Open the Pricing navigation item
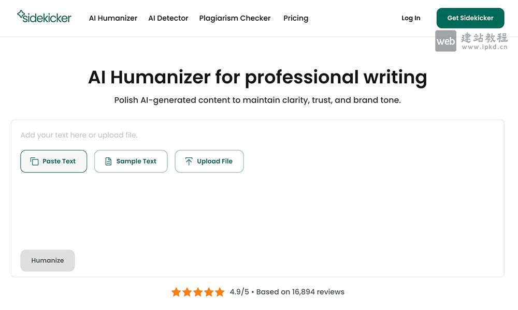Image resolution: width=518 pixels, height=310 pixels. coord(296,18)
